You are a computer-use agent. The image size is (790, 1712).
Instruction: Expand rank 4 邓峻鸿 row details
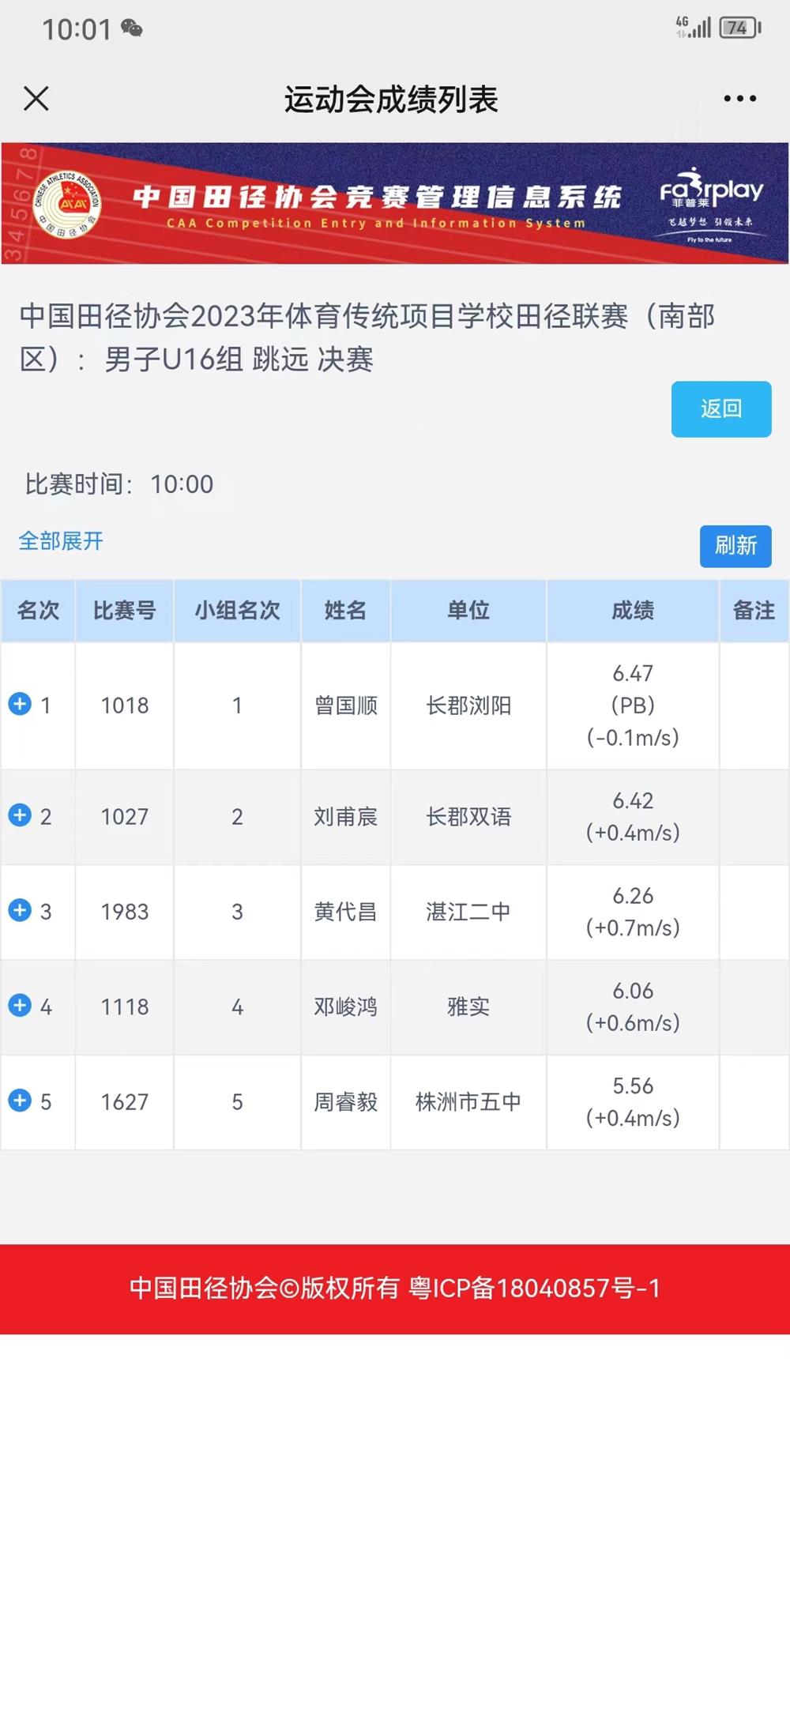(20, 1006)
